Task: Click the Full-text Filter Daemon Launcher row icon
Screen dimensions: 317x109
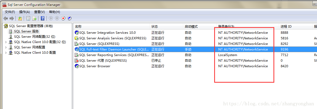Action: pos(77,49)
